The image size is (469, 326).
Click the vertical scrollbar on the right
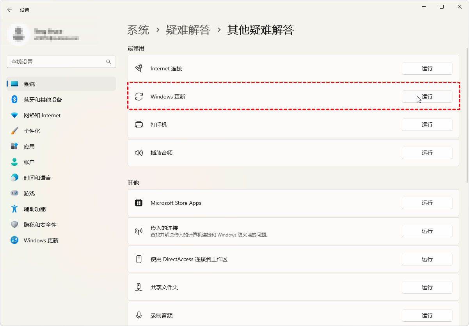point(467,115)
